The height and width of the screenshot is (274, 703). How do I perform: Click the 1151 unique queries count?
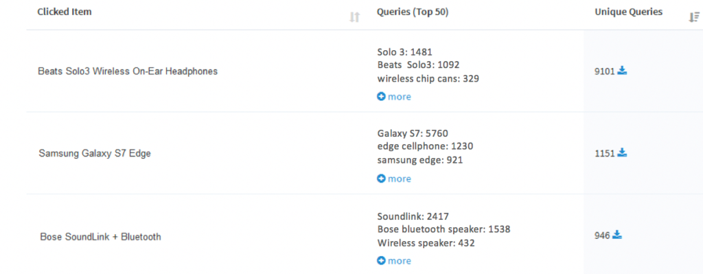tap(604, 153)
